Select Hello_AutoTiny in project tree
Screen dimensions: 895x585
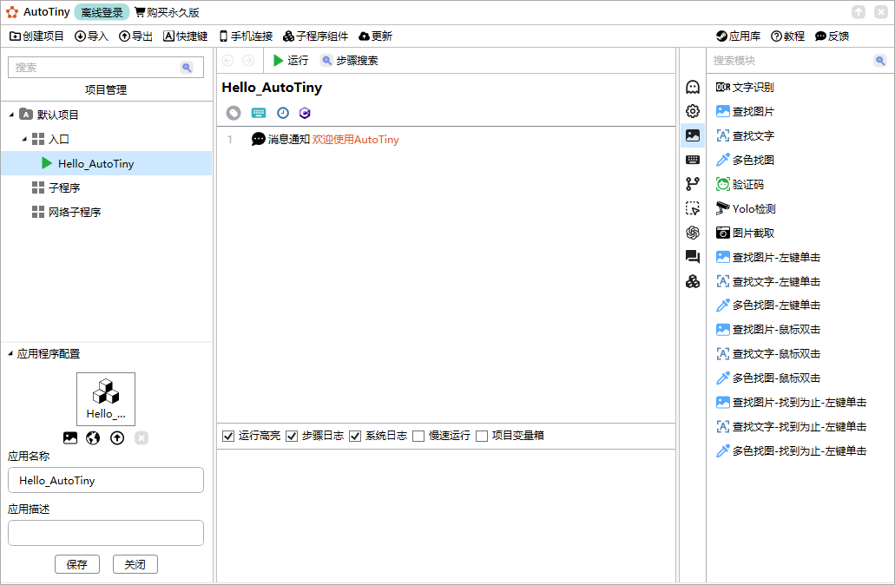click(x=106, y=163)
